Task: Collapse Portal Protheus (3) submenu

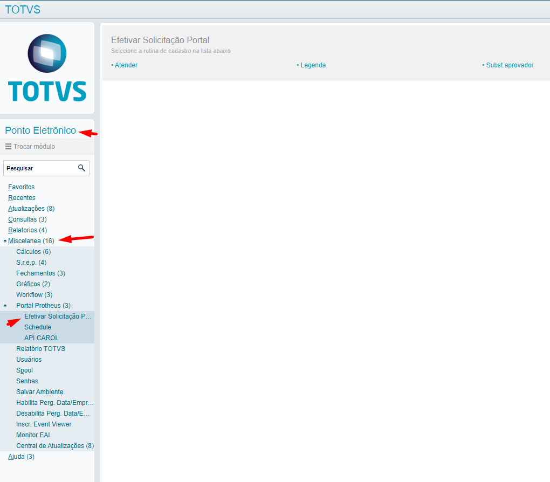Action: [43, 306]
